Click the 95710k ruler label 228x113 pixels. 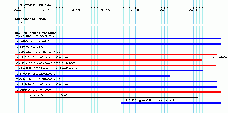(106, 10)
